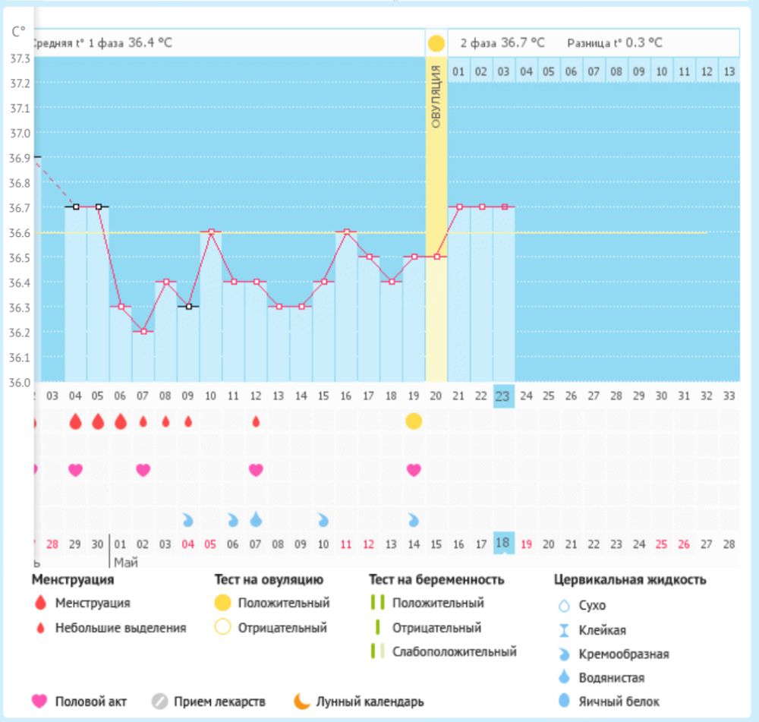
Task: Click yellow ovulation test mark on cycle day 19
Action: click(414, 421)
